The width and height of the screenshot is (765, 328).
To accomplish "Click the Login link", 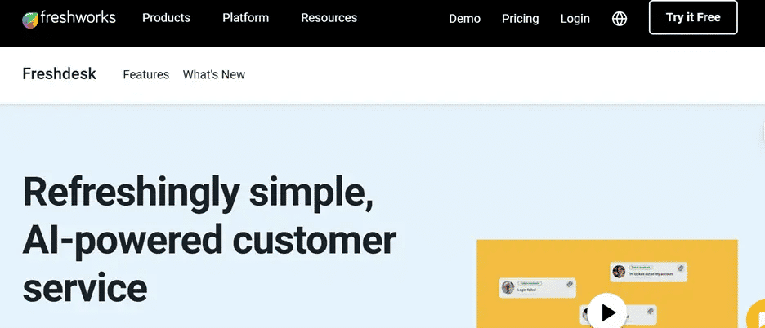I will (x=575, y=19).
